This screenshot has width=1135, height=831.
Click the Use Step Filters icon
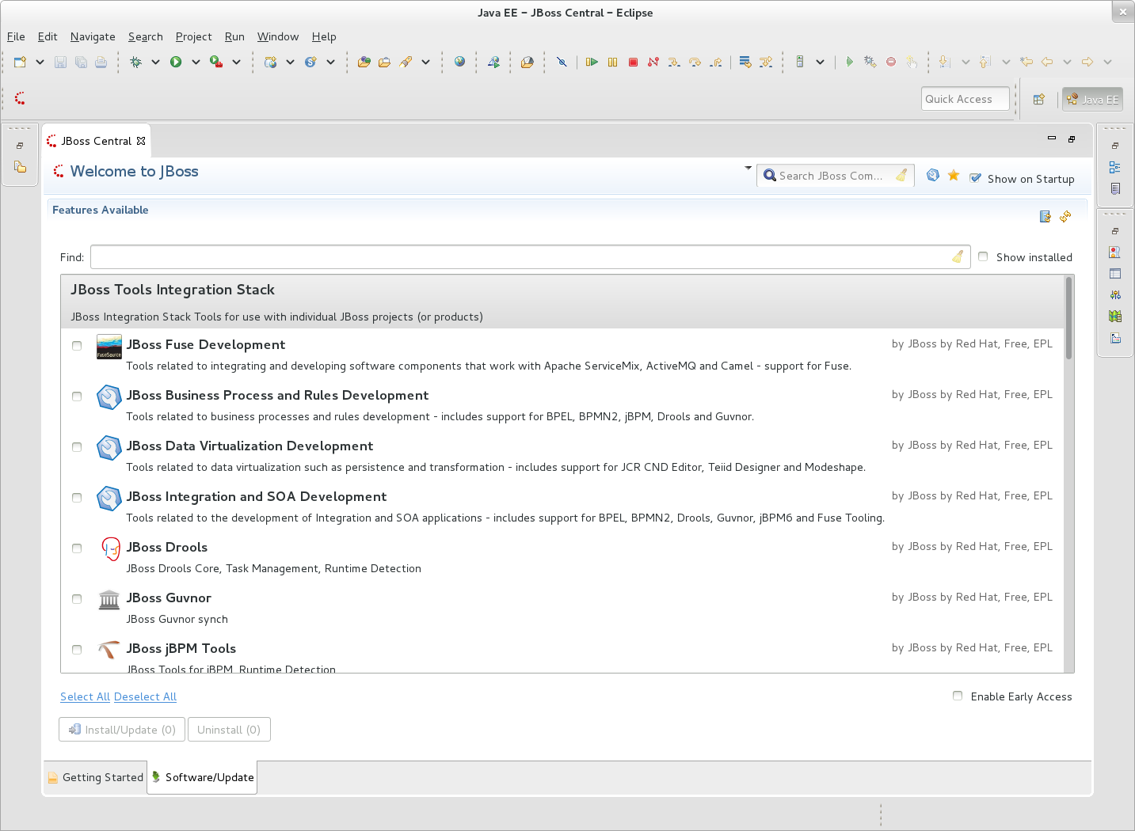(x=766, y=62)
